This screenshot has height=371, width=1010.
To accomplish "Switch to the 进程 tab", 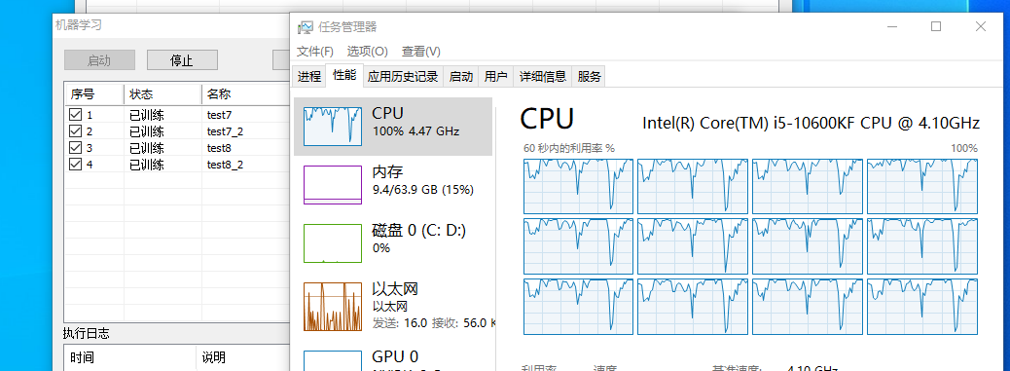I will coord(309,77).
